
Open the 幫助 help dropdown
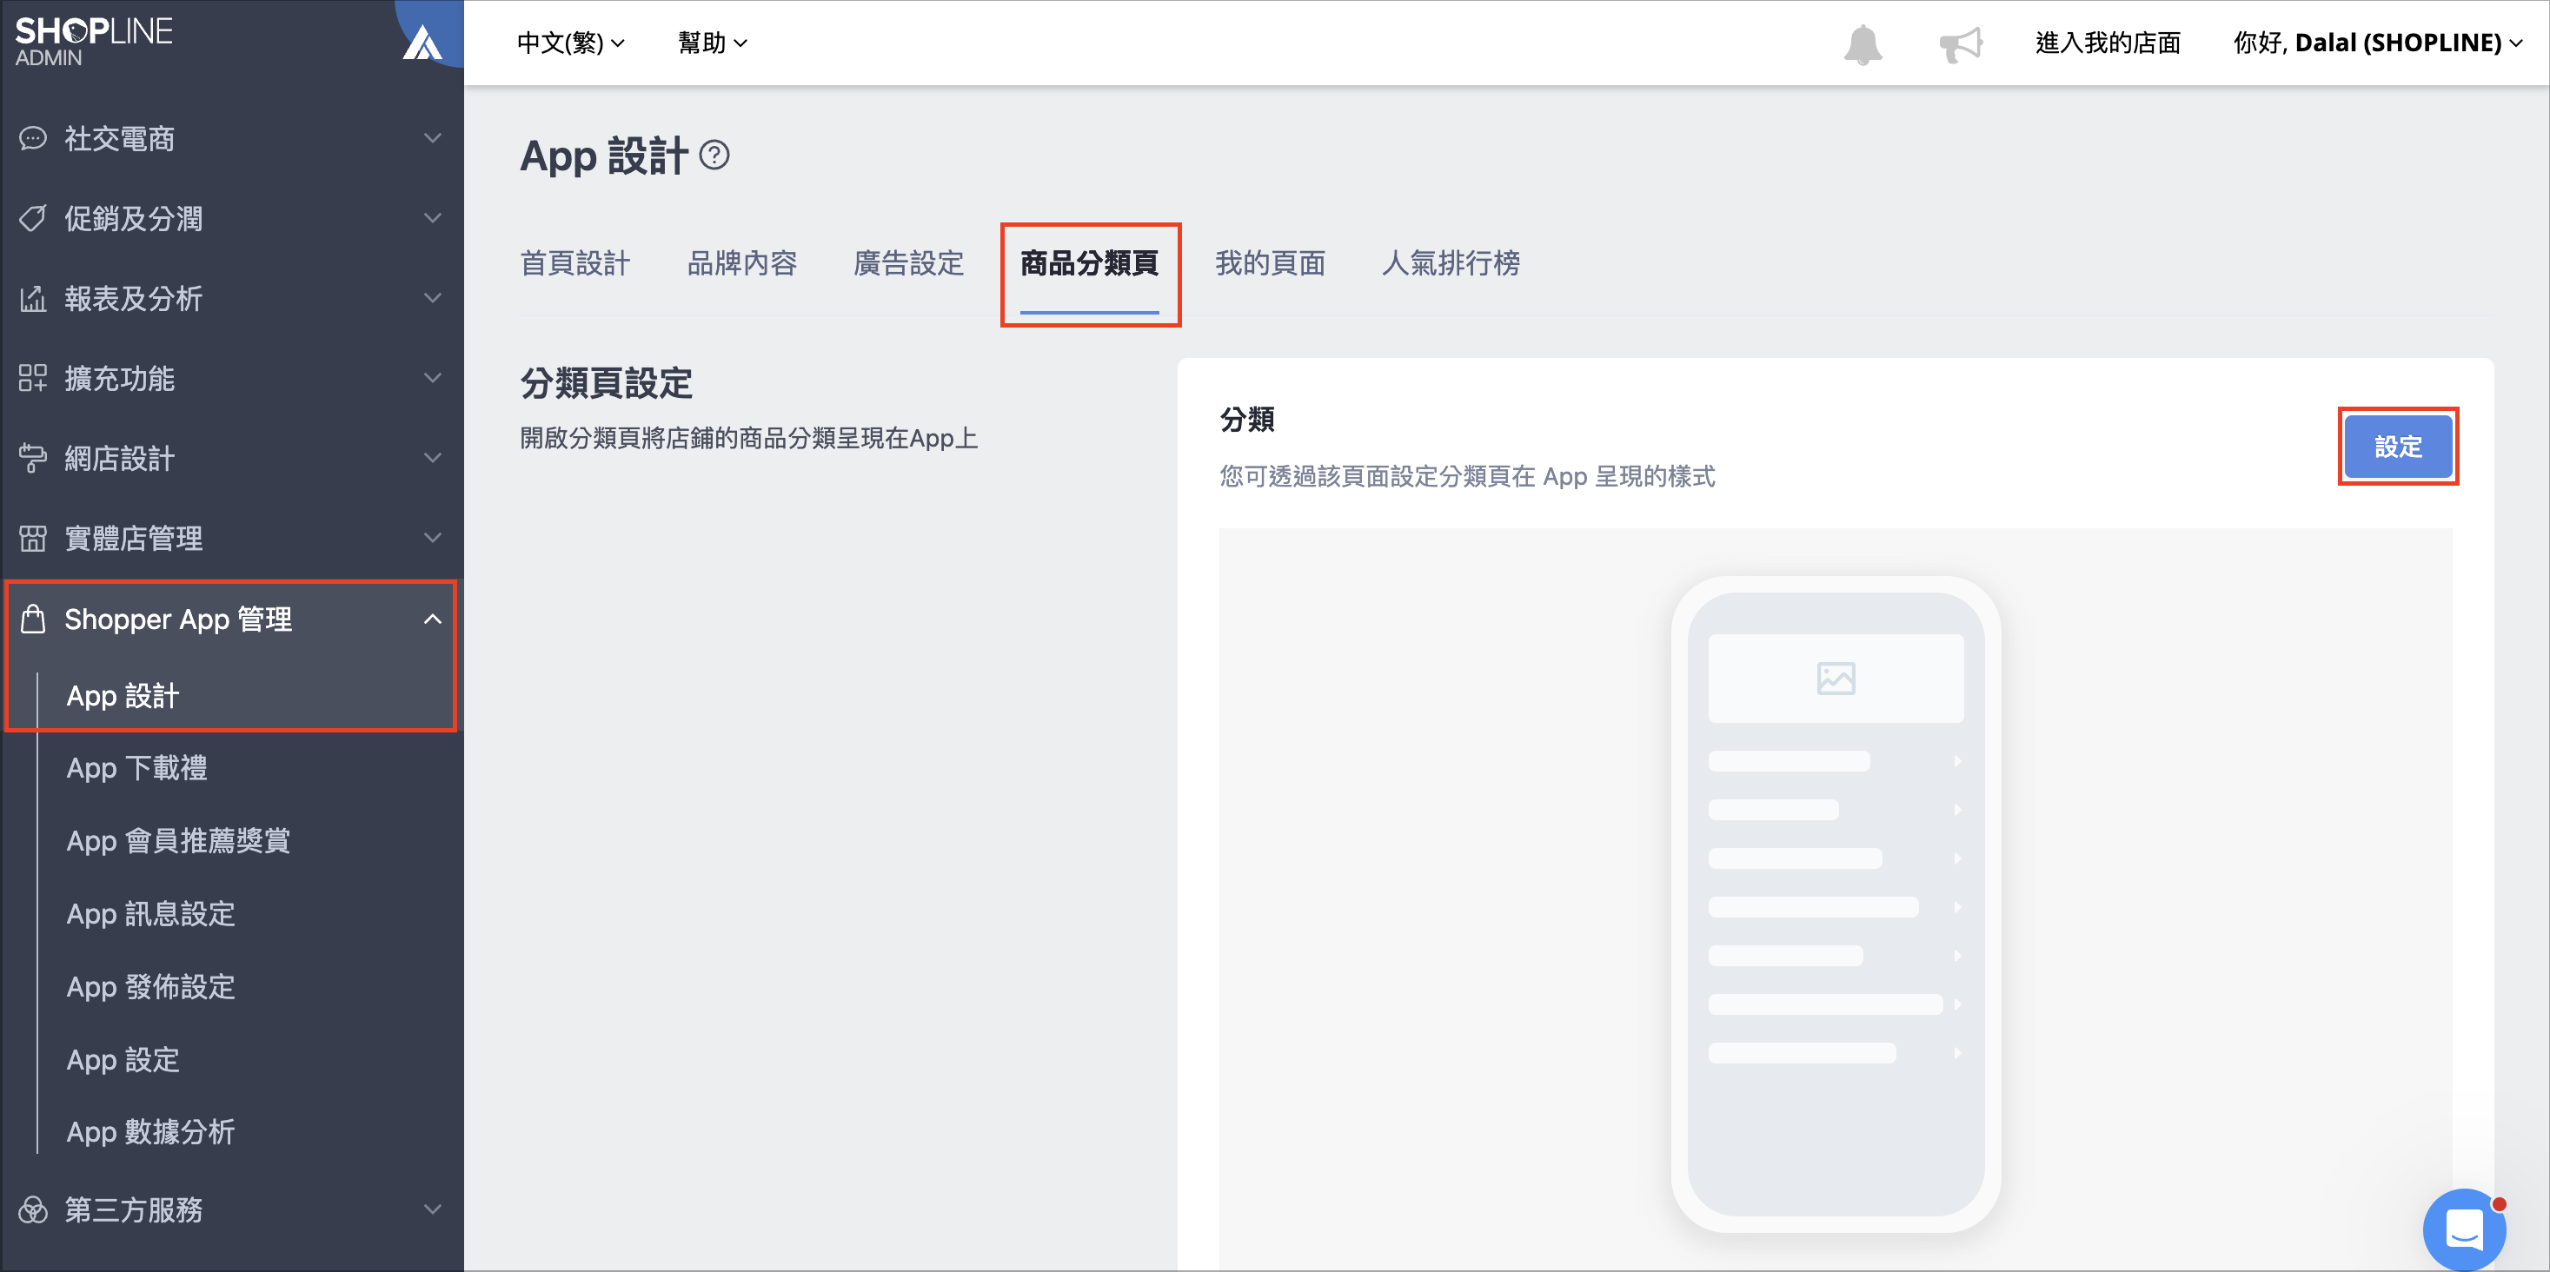(712, 43)
